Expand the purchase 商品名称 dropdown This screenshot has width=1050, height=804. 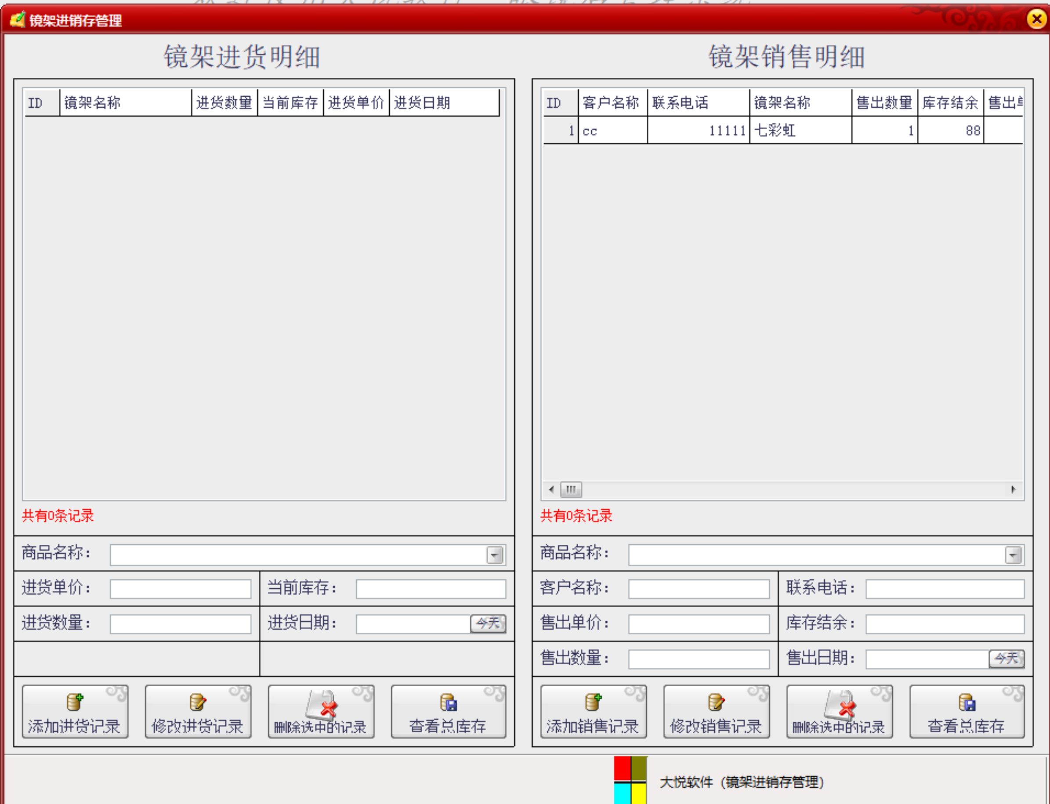pyautogui.click(x=495, y=555)
